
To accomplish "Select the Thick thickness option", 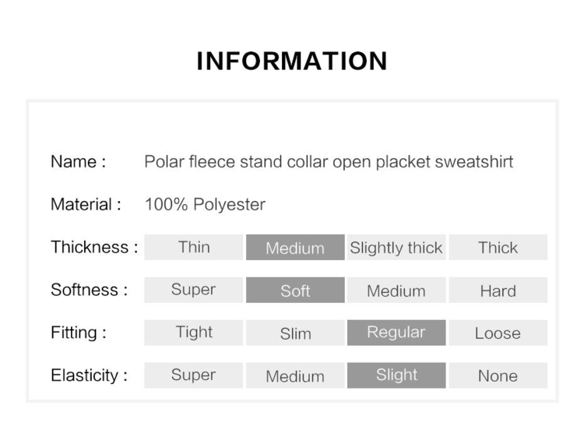I will (498, 247).
